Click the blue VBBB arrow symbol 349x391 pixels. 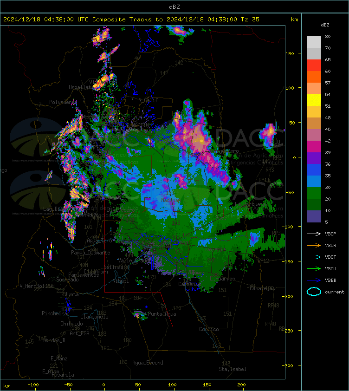pos(314,280)
